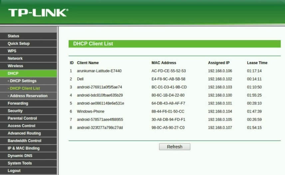Viewport: 285px width, 175px height.
Task: Click assigned IP 192.168.0.104
Action: (x=220, y=111)
